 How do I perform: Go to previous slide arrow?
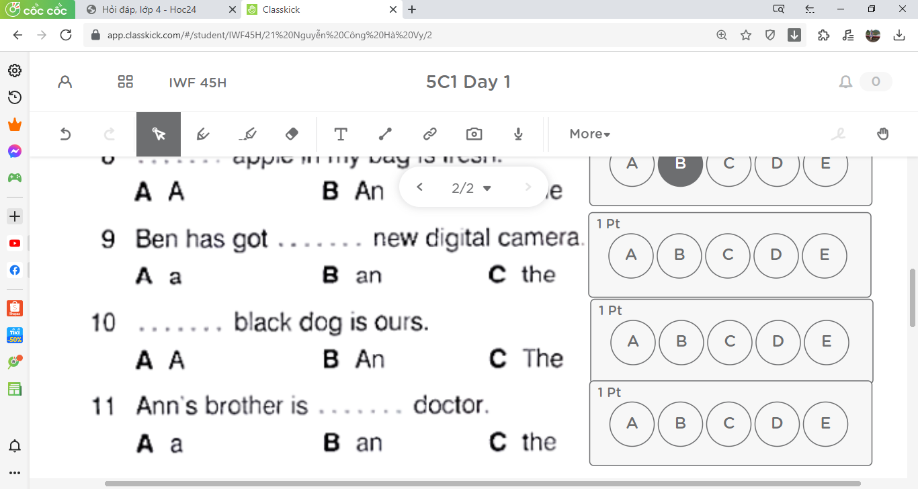pos(419,187)
